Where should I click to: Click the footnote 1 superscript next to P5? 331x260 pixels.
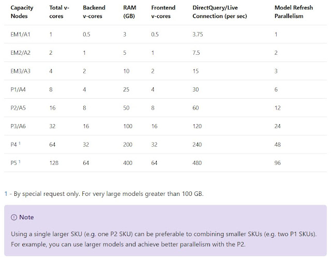coord(20,161)
